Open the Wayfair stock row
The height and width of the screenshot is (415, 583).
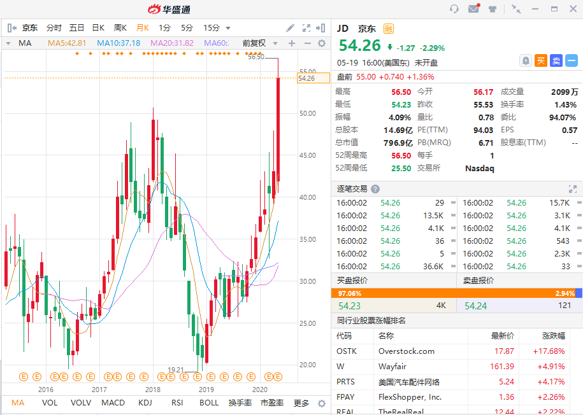(450, 367)
